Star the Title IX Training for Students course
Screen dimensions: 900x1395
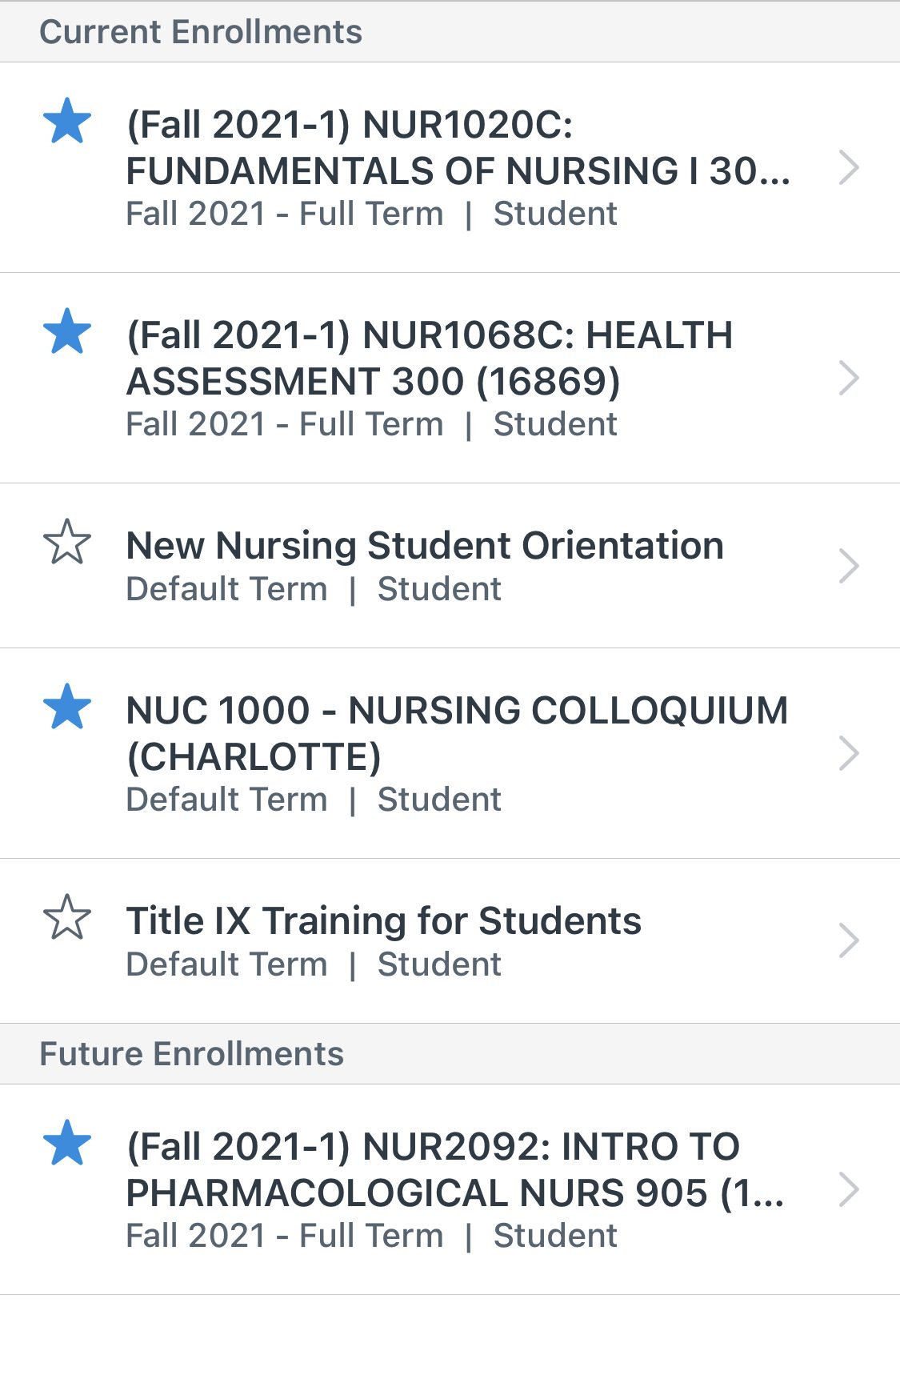(67, 918)
